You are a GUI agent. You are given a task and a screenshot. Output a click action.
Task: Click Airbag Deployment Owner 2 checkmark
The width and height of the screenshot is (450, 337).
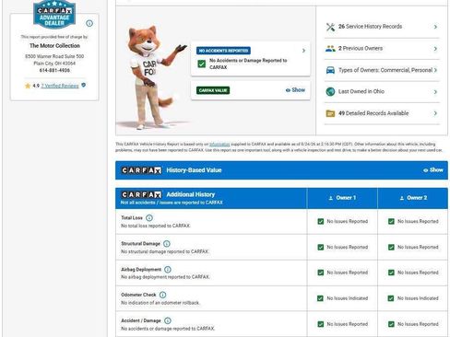(x=391, y=273)
